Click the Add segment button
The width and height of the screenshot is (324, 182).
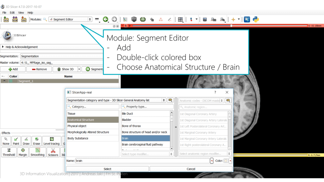(13, 69)
